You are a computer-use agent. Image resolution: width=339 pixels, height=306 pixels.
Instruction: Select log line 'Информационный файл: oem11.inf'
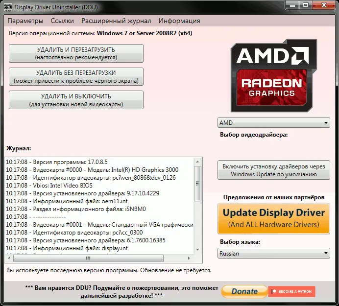[67, 201]
